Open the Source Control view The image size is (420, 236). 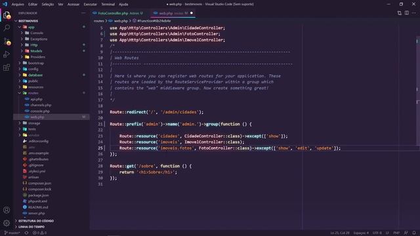point(7,41)
